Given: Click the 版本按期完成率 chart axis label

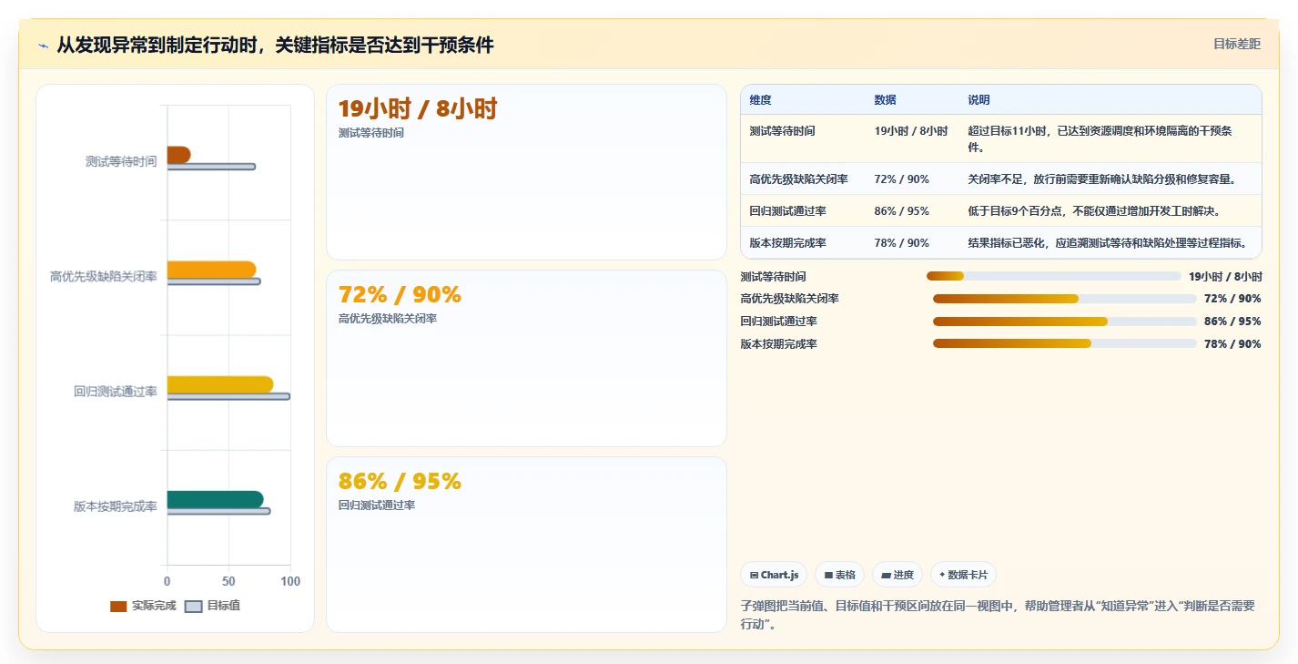Looking at the screenshot, I should point(116,506).
